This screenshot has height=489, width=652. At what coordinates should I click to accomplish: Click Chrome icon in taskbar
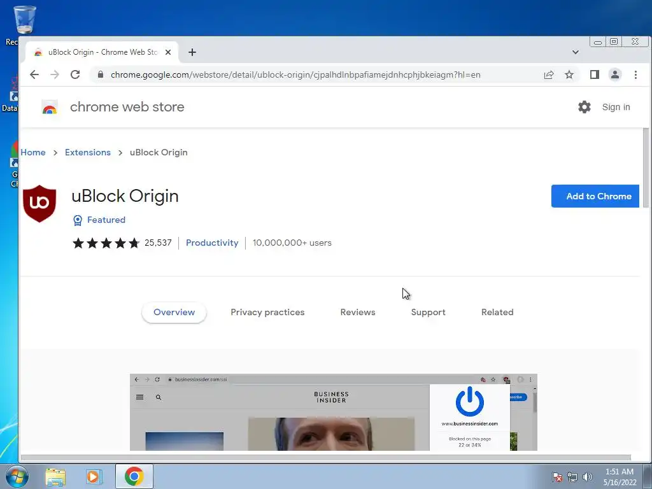(134, 476)
